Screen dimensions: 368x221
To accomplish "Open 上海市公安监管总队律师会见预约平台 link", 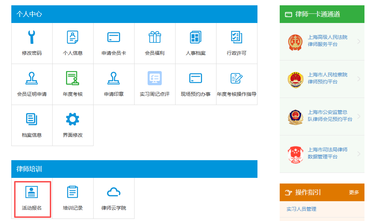I will coord(330,116).
